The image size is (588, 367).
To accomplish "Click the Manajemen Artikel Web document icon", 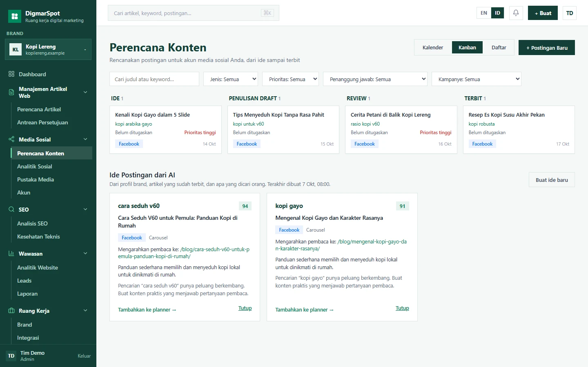I will tap(11, 92).
